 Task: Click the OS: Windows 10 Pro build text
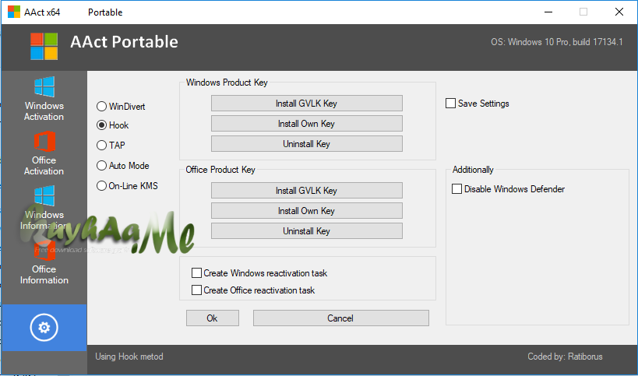557,42
